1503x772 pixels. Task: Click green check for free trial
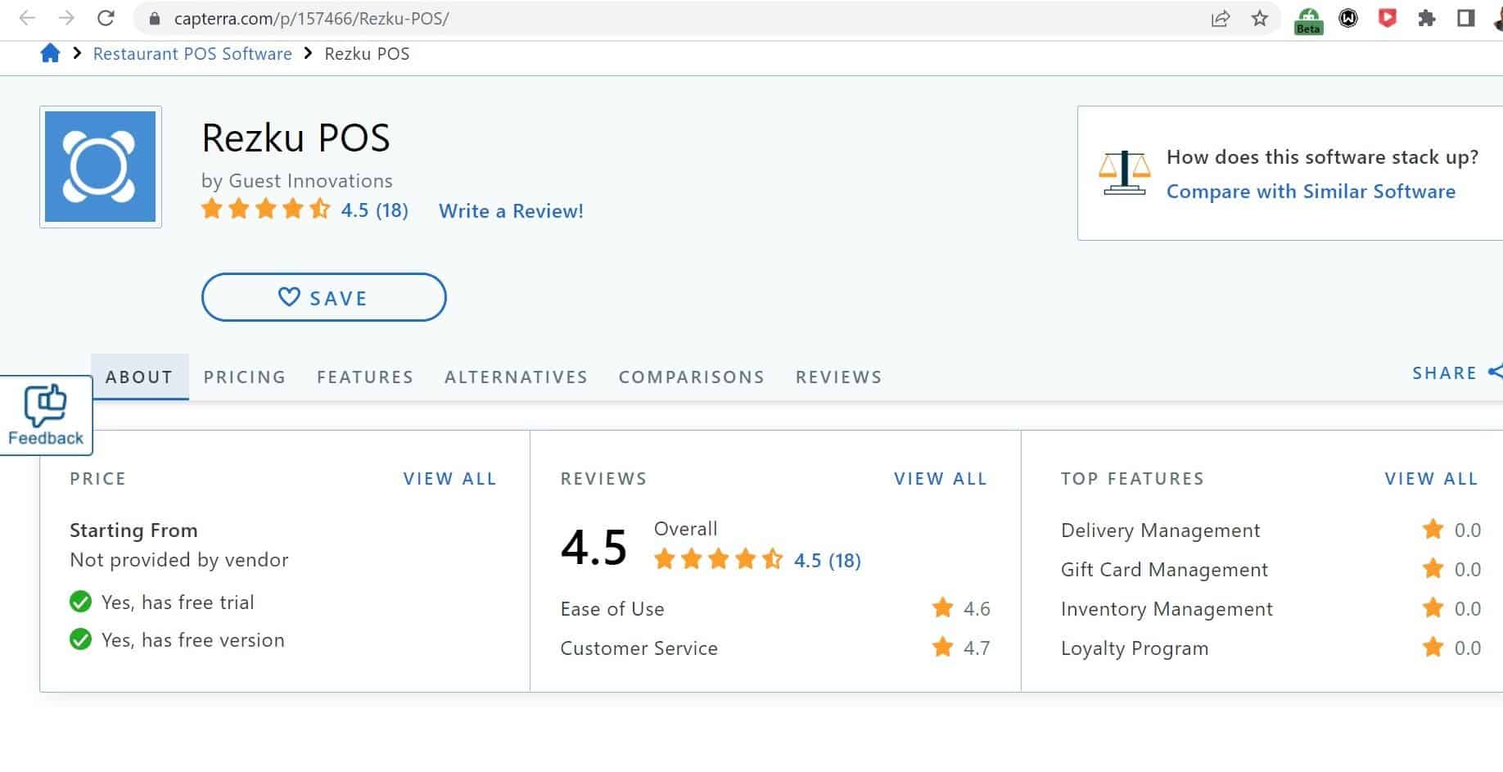point(80,602)
